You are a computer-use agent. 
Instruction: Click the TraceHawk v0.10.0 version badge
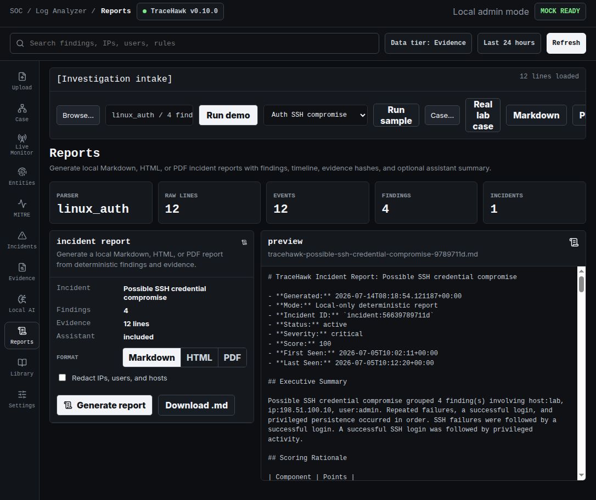point(180,11)
